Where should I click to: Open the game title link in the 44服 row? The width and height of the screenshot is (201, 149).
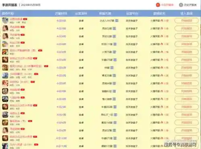coord(26,66)
